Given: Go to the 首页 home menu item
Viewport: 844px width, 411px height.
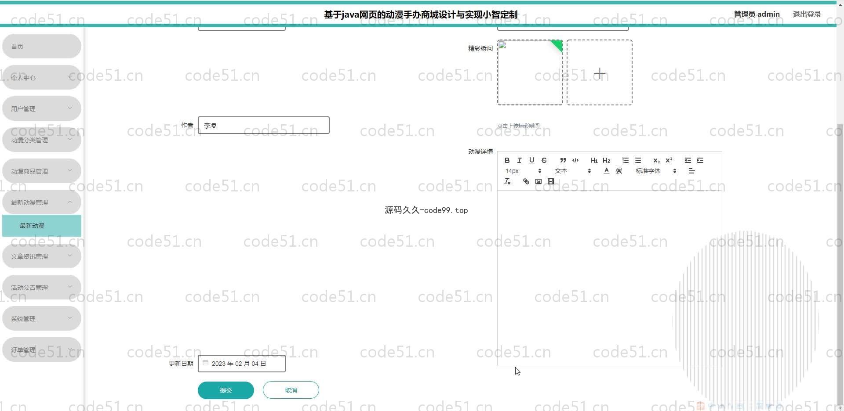Looking at the screenshot, I should coord(42,46).
